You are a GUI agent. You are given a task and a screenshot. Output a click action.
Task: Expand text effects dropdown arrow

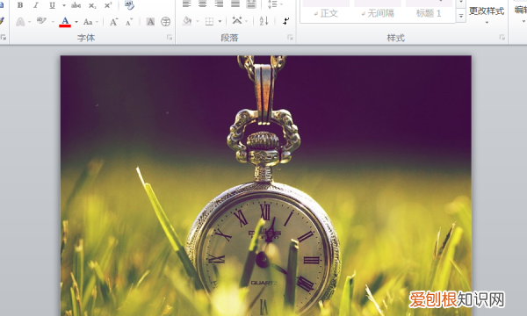pos(30,22)
